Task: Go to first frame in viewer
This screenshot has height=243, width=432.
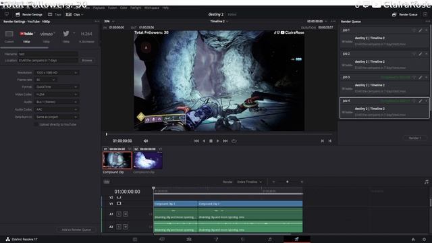Action: [196, 141]
